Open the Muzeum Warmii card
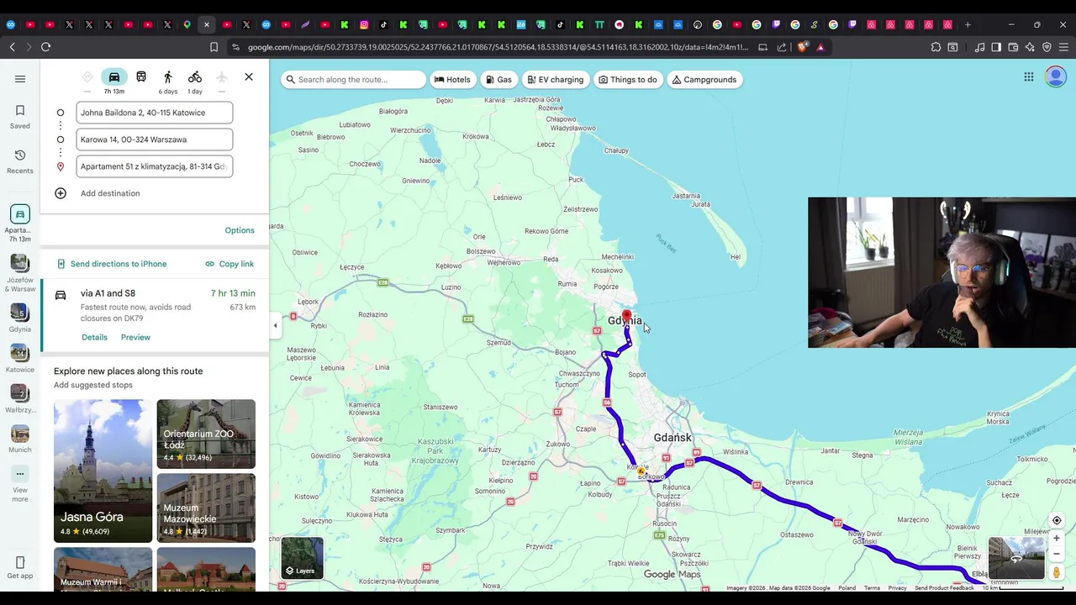The image size is (1076, 605). tap(103, 569)
